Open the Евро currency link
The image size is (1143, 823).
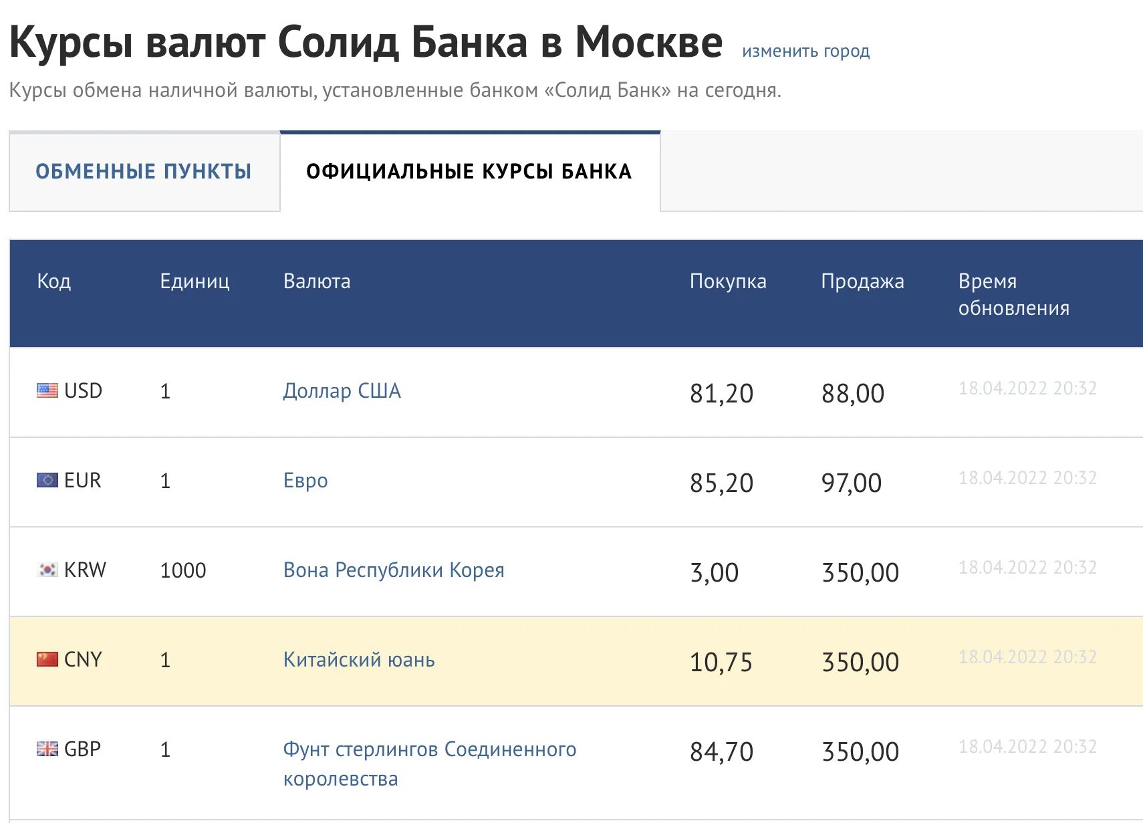305,480
